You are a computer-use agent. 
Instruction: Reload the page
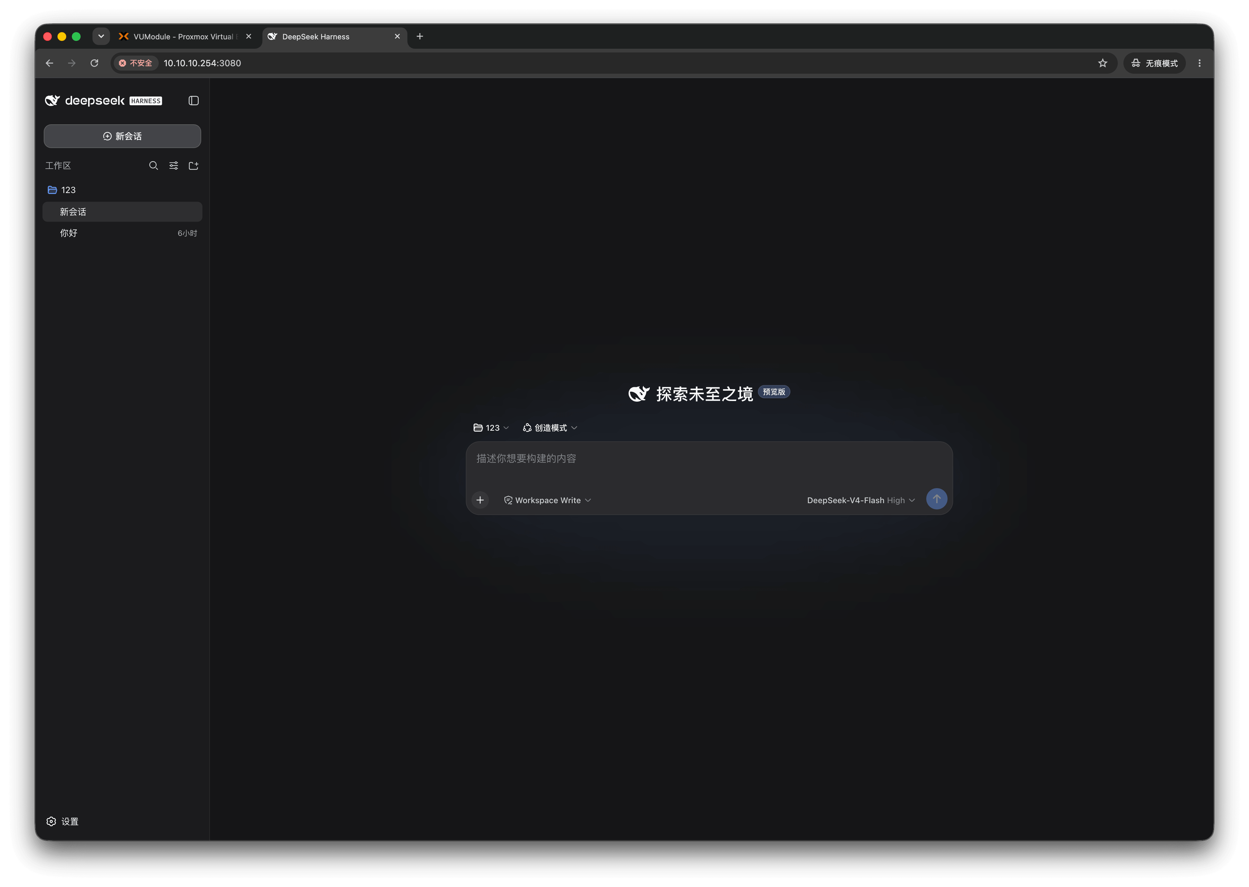tap(95, 63)
